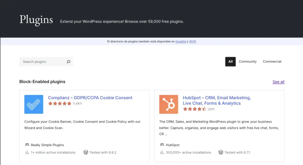The image size is (303, 165).
Task: Click the WordPress logo beside Tested with 6.7.1
Action: pyautogui.click(x=221, y=152)
